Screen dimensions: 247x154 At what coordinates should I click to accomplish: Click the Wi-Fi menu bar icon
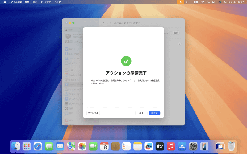pos(203,2)
